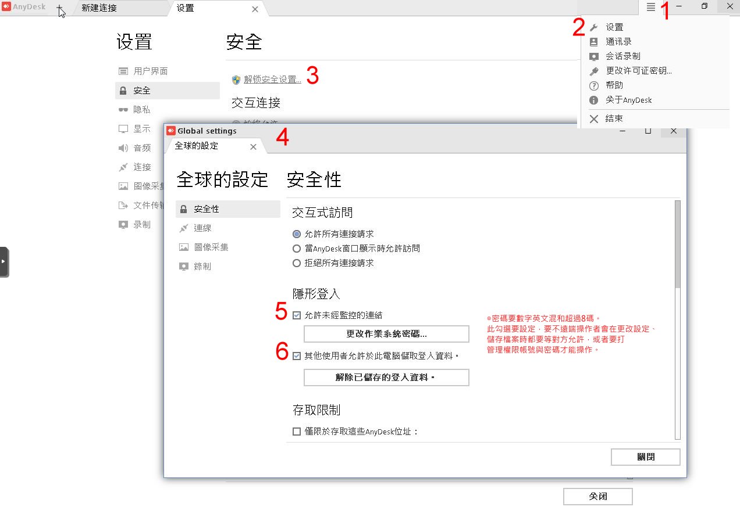The image size is (740, 514).
Task: Select 全球的設定 tab in Global settings
Action: (x=197, y=146)
